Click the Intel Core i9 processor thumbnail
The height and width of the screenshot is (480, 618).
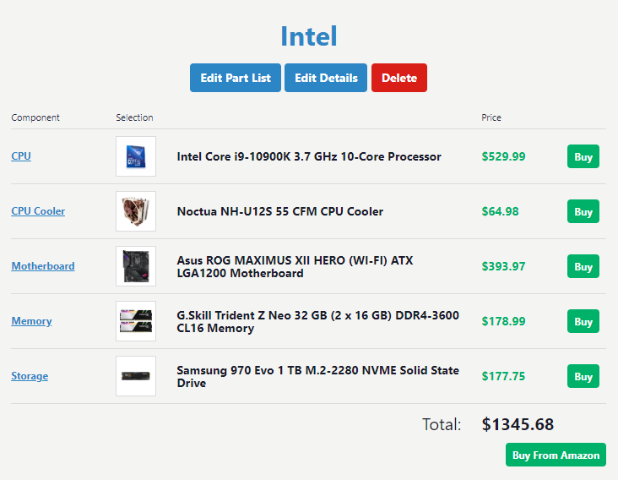(136, 156)
